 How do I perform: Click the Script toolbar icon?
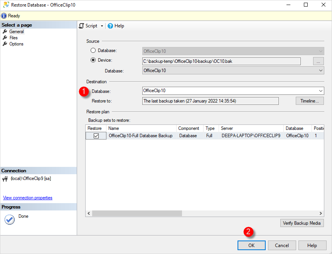coord(81,26)
